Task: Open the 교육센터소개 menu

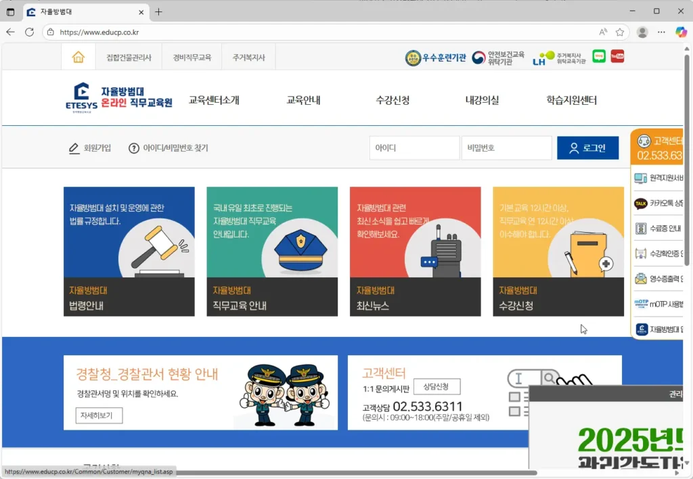Action: click(214, 100)
